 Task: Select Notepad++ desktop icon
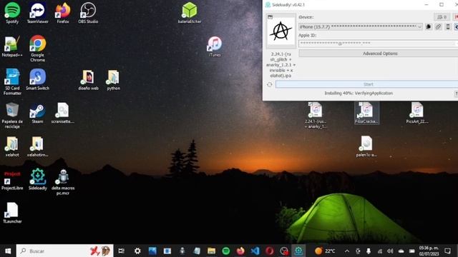click(x=12, y=46)
